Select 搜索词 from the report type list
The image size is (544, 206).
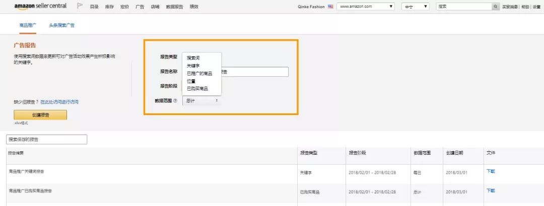[x=193, y=58]
